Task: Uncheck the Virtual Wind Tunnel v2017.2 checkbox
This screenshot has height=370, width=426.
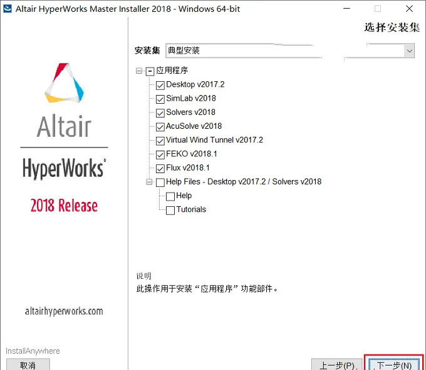Action: point(160,141)
